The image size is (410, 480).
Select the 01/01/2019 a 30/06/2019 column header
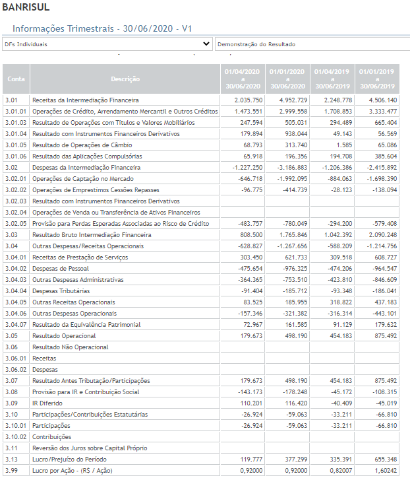(377, 79)
